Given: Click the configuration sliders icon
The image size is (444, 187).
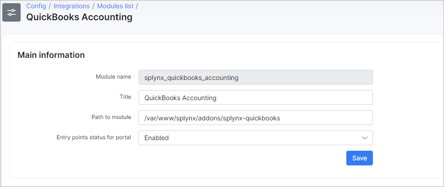Looking at the screenshot, I should [11, 12].
